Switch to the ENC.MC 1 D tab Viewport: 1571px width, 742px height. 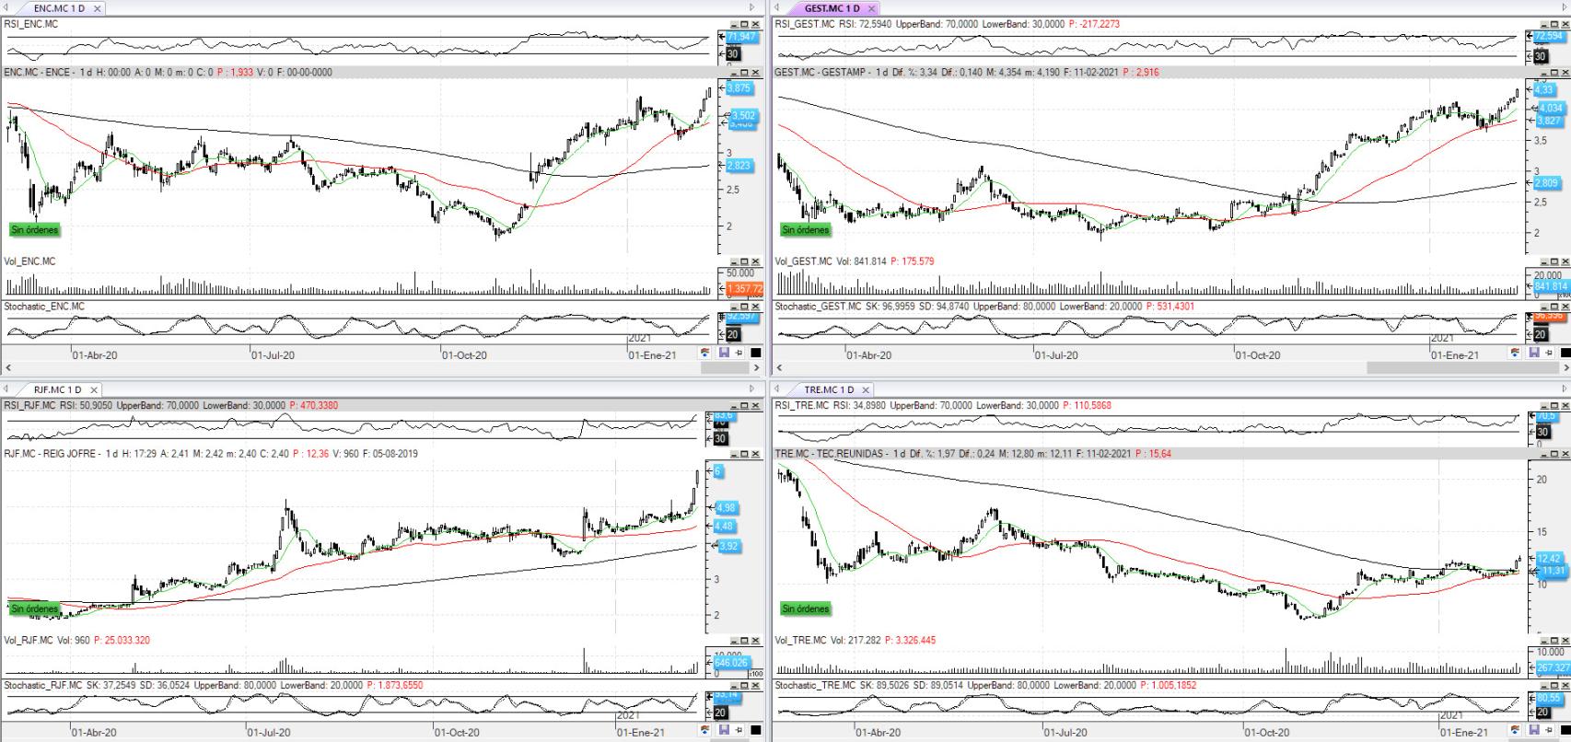(x=58, y=8)
